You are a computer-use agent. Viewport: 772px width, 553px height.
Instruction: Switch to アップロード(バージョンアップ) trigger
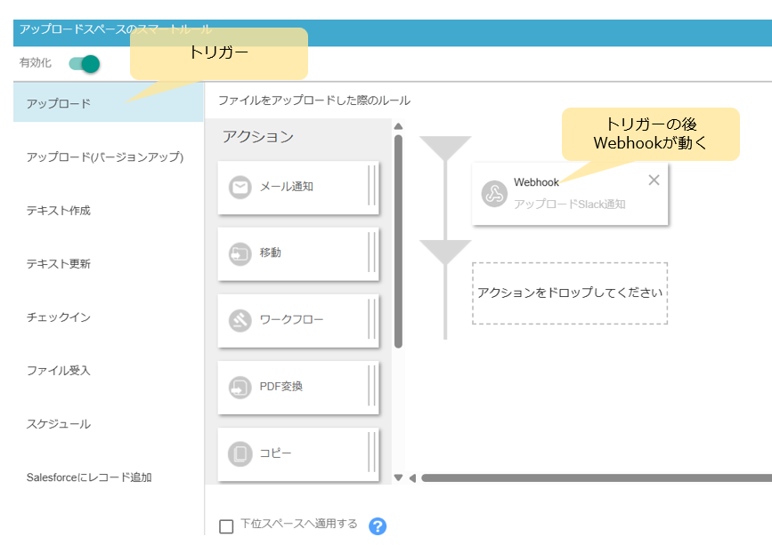[104, 157]
